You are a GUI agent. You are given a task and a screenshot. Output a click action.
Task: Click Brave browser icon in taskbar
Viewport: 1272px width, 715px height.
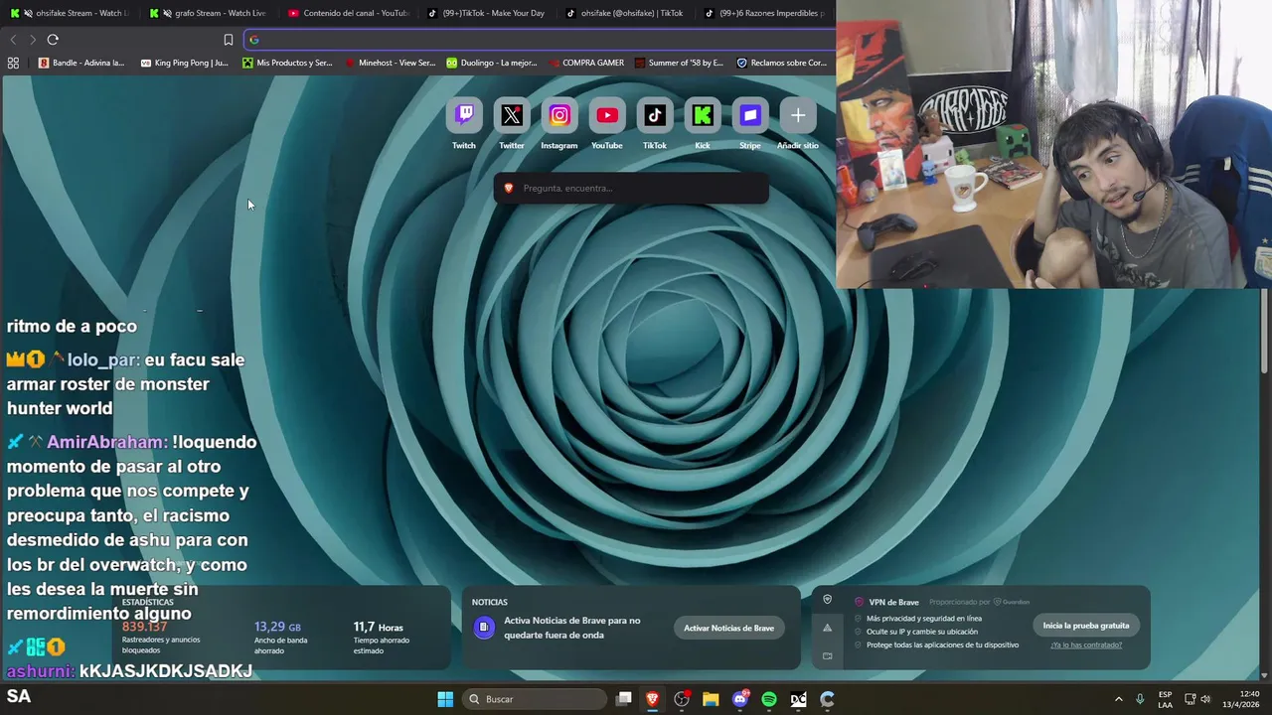[x=653, y=699]
